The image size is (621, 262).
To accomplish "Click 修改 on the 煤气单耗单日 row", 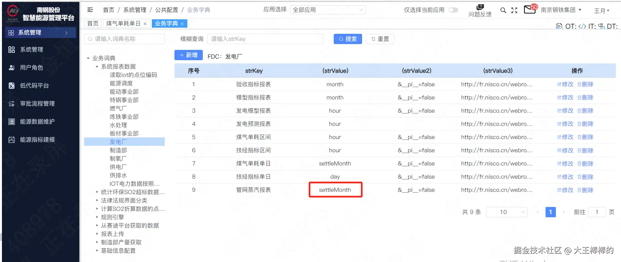I will tap(565, 164).
